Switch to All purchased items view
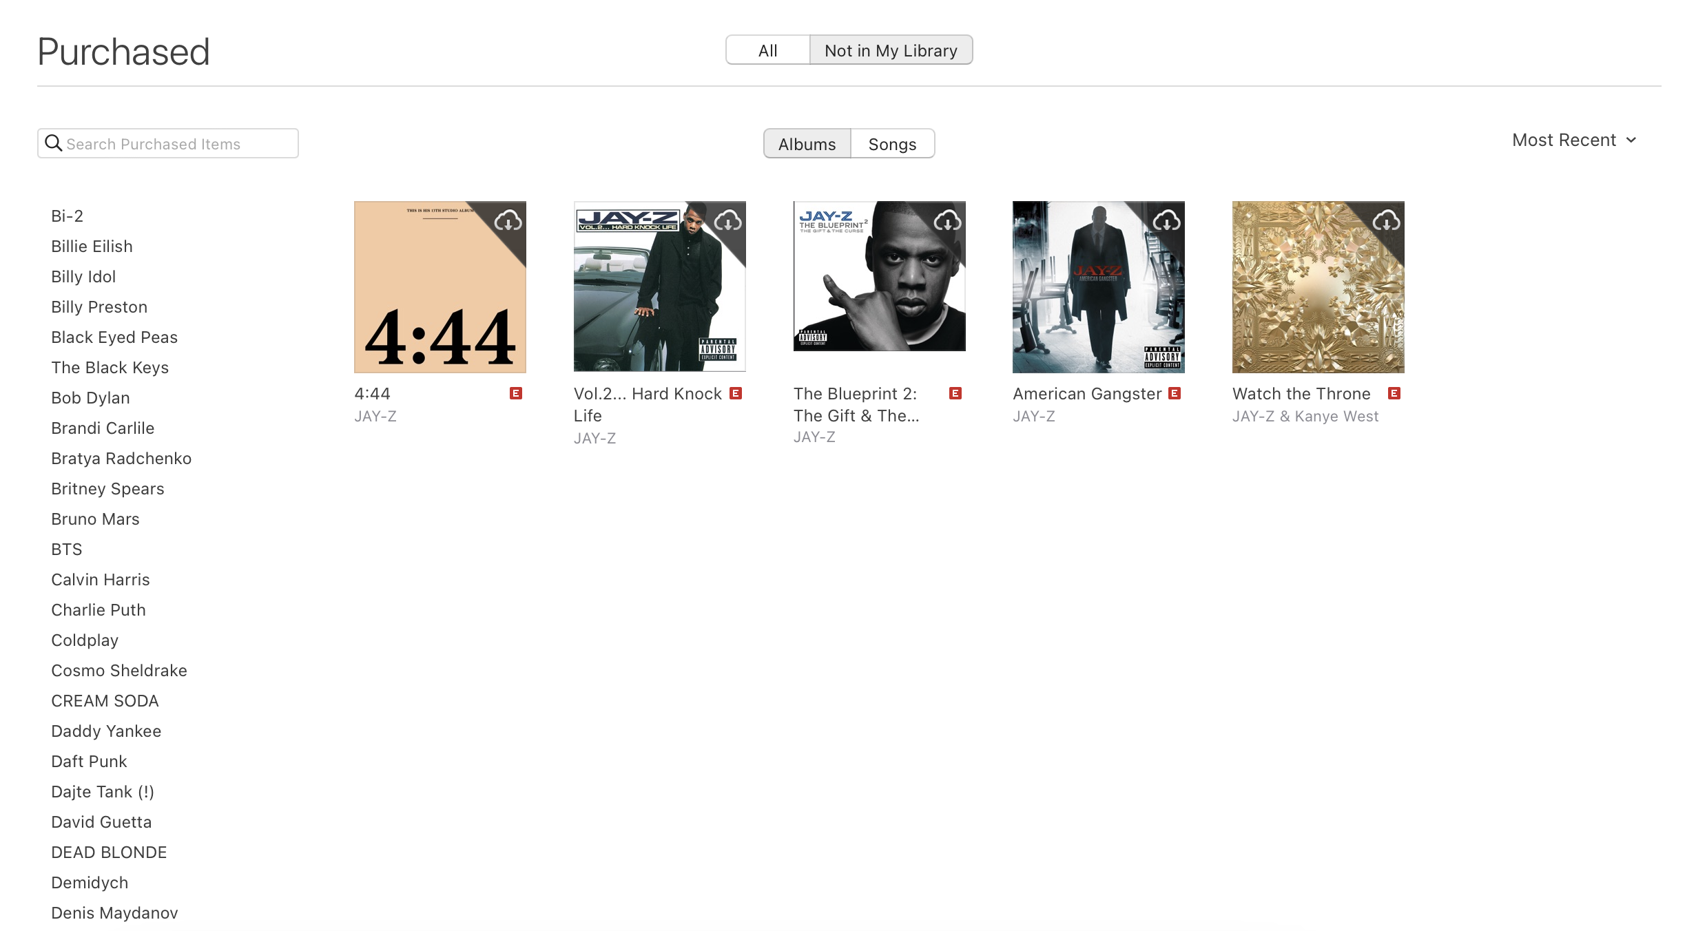Viewport: 1696px width, 931px height. coord(767,50)
